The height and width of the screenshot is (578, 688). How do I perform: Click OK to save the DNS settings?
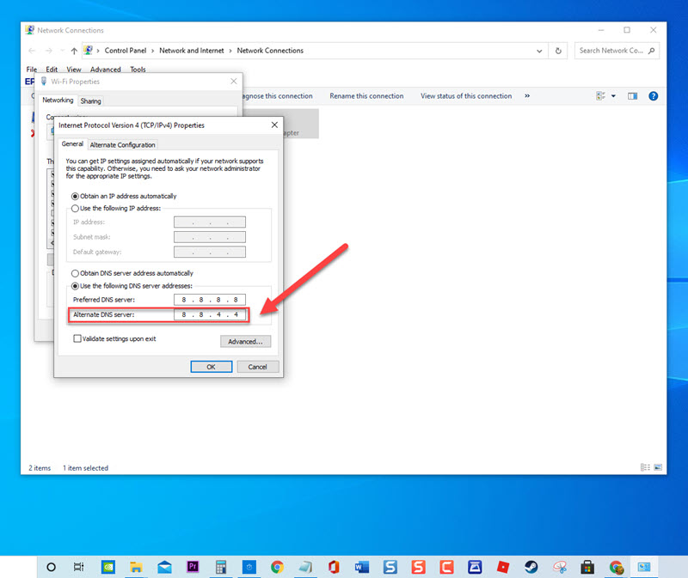tap(211, 366)
